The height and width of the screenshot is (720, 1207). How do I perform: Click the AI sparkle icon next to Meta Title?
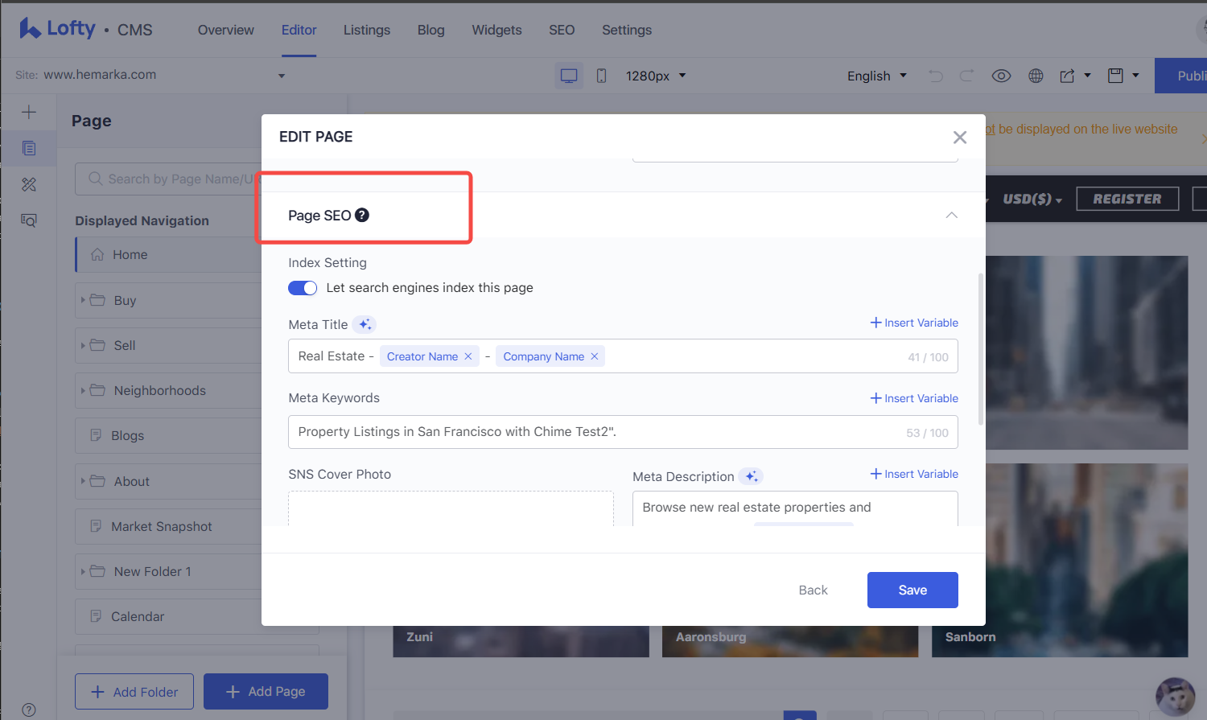click(x=365, y=324)
